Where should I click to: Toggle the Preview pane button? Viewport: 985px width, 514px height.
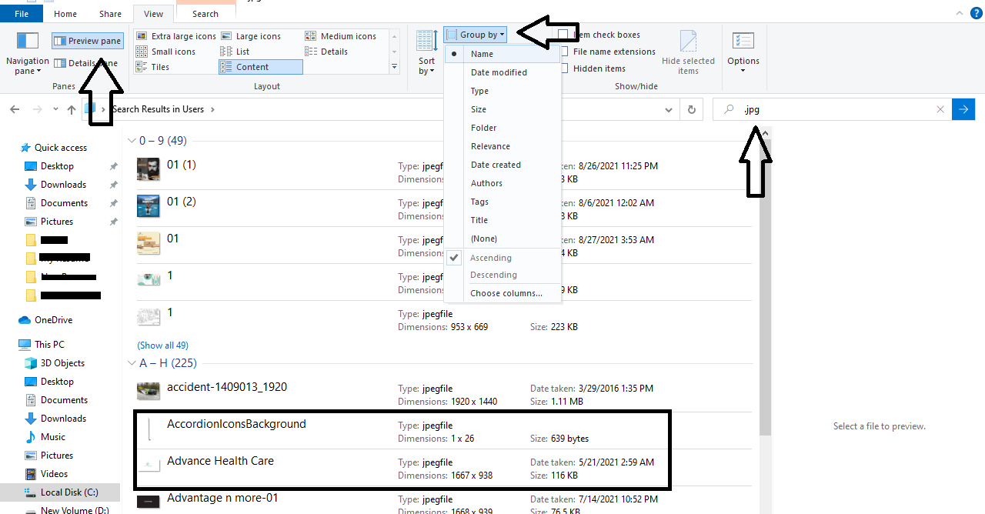(x=87, y=41)
